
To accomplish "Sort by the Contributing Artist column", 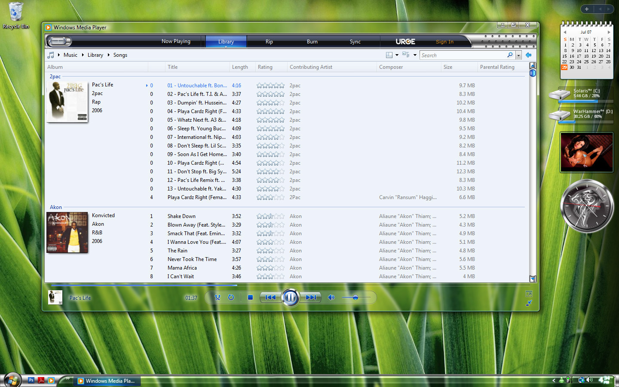I will coord(331,67).
